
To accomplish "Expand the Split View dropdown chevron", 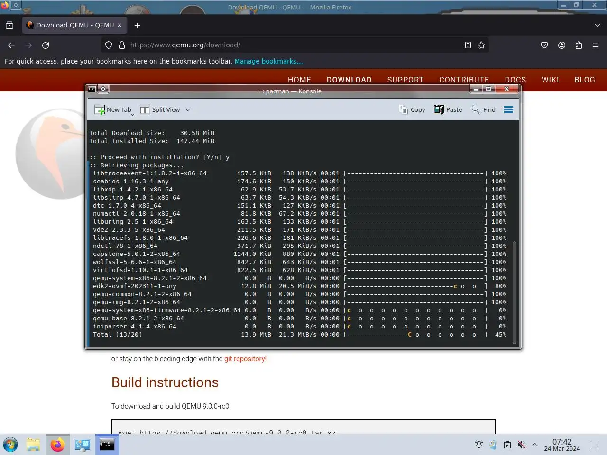I will coord(188,109).
